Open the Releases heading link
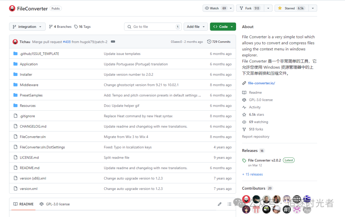This screenshot has height=217, width=345. 250,151
